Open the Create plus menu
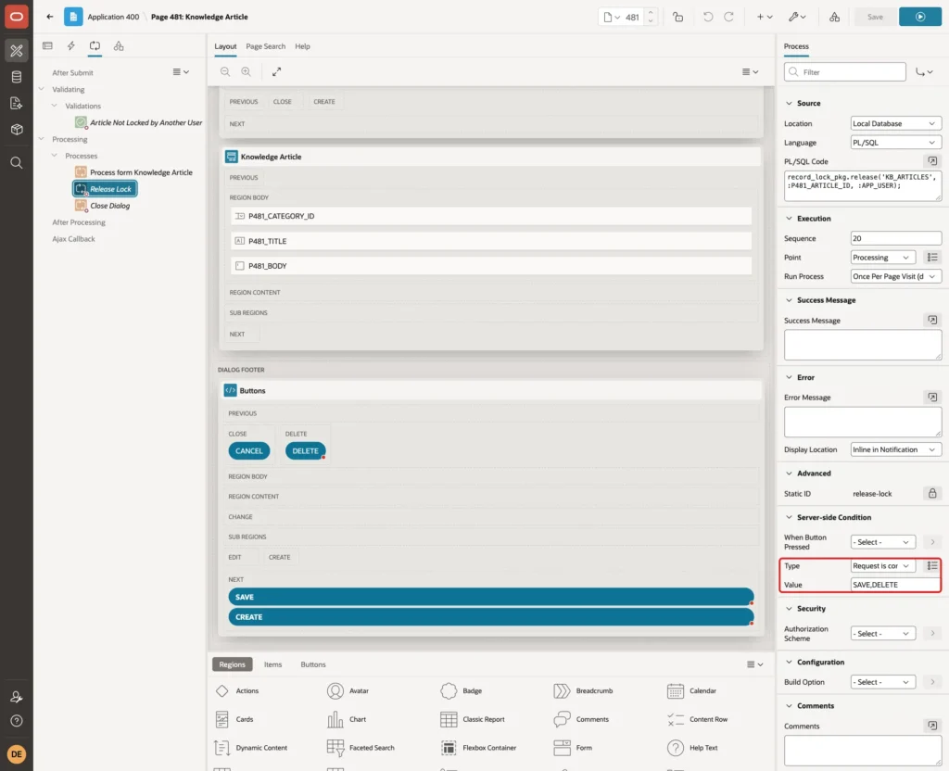 coord(765,17)
